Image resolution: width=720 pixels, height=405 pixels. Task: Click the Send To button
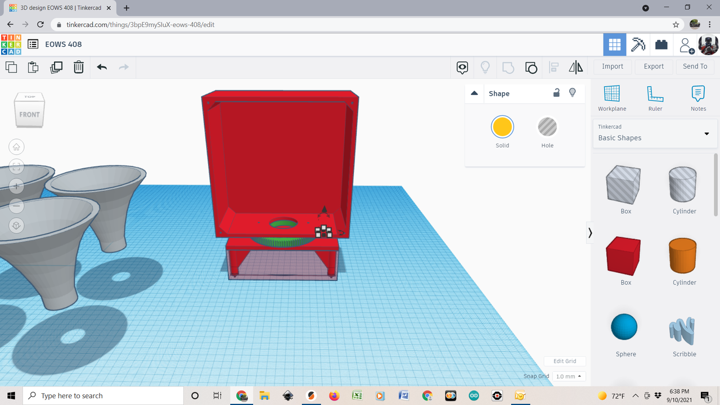tap(695, 66)
